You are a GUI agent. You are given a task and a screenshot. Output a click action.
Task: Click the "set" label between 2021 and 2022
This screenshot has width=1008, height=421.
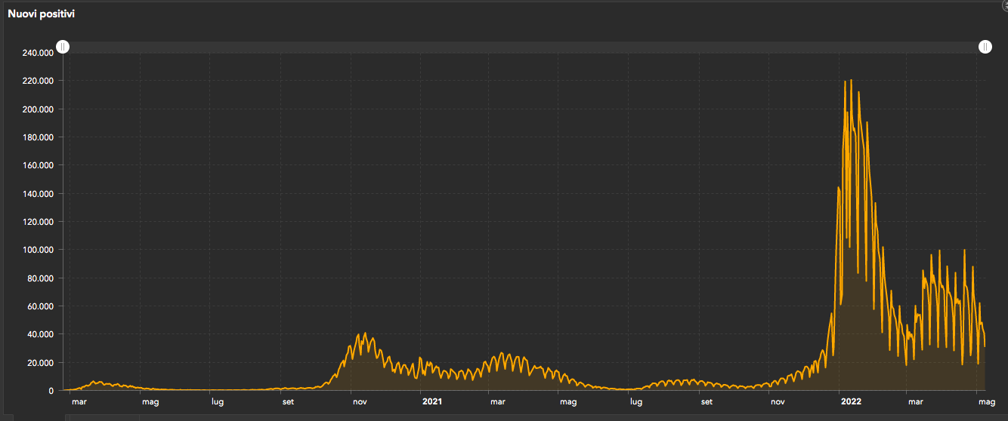[707, 402]
